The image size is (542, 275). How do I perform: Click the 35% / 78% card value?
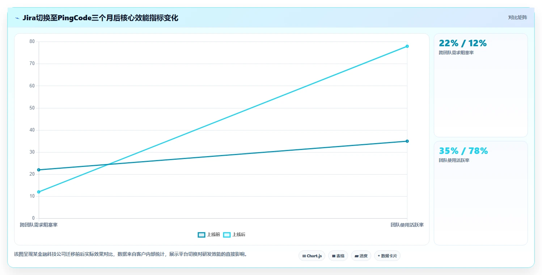tap(463, 151)
